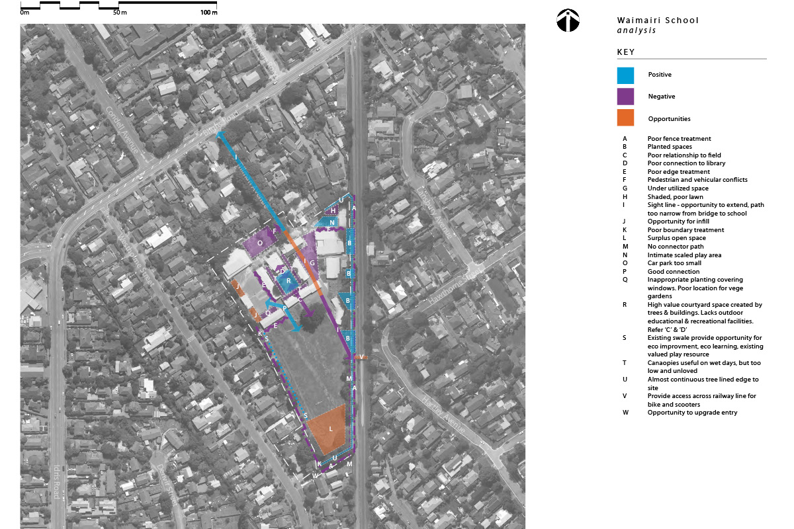The width and height of the screenshot is (794, 529).
Task: Click the 'Negative' key label
Action: 662,97
